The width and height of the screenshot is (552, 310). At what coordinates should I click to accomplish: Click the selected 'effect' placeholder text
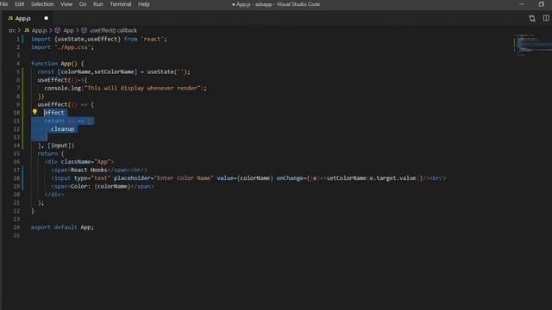pyautogui.click(x=54, y=113)
